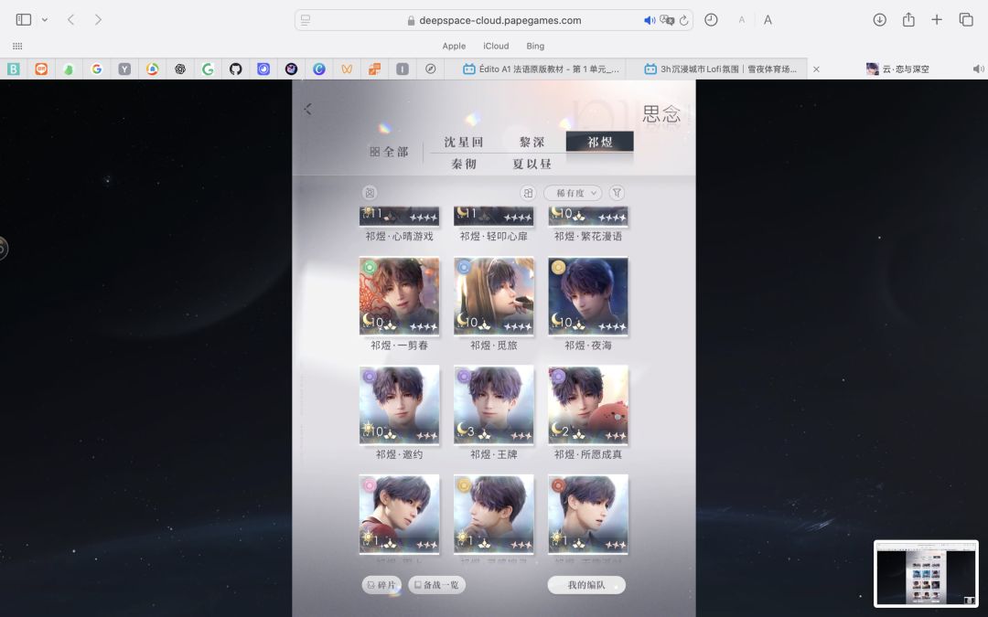Image resolution: width=988 pixels, height=617 pixels.
Task: Click the 我的编队 button
Action: pyautogui.click(x=586, y=585)
